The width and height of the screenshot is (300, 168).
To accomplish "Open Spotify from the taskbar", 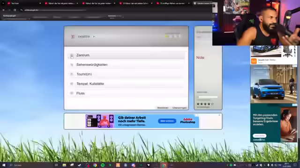I will (x=103, y=165).
